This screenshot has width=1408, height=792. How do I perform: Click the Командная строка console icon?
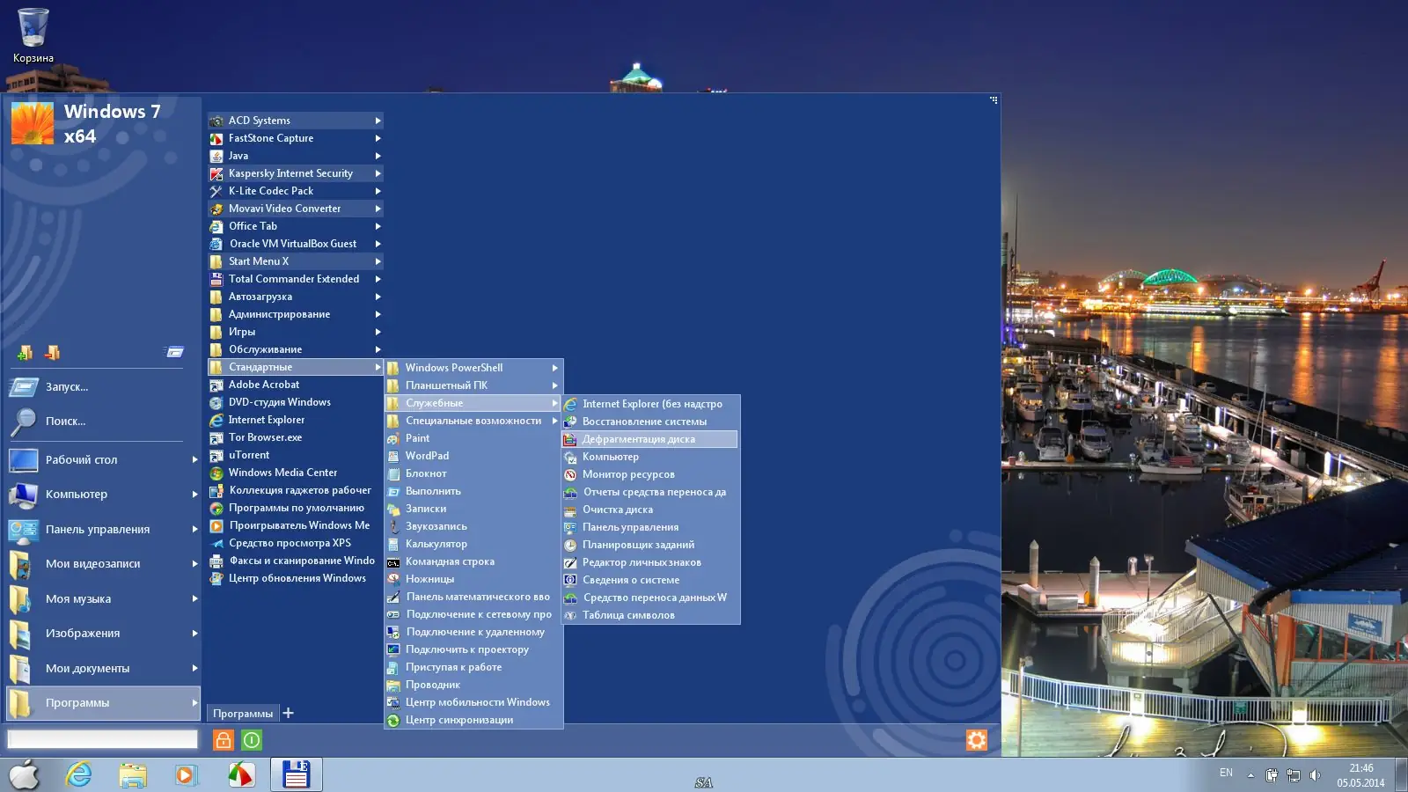click(x=393, y=561)
